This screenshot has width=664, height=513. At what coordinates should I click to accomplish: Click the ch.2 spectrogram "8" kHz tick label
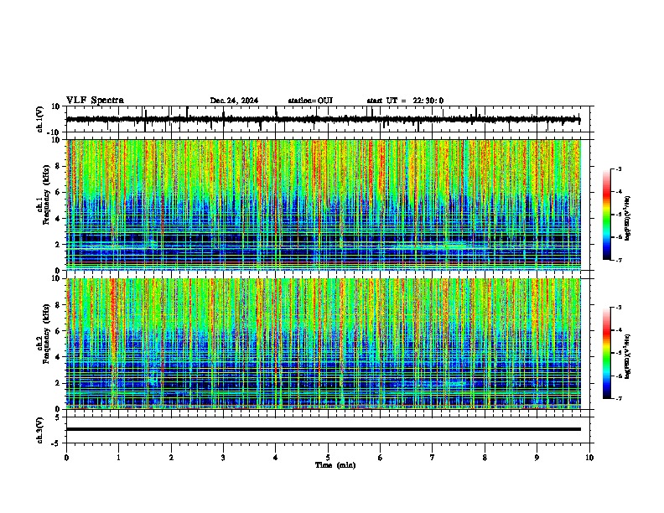pos(58,305)
